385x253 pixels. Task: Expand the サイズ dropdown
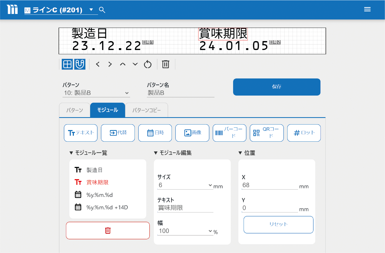[185, 185]
